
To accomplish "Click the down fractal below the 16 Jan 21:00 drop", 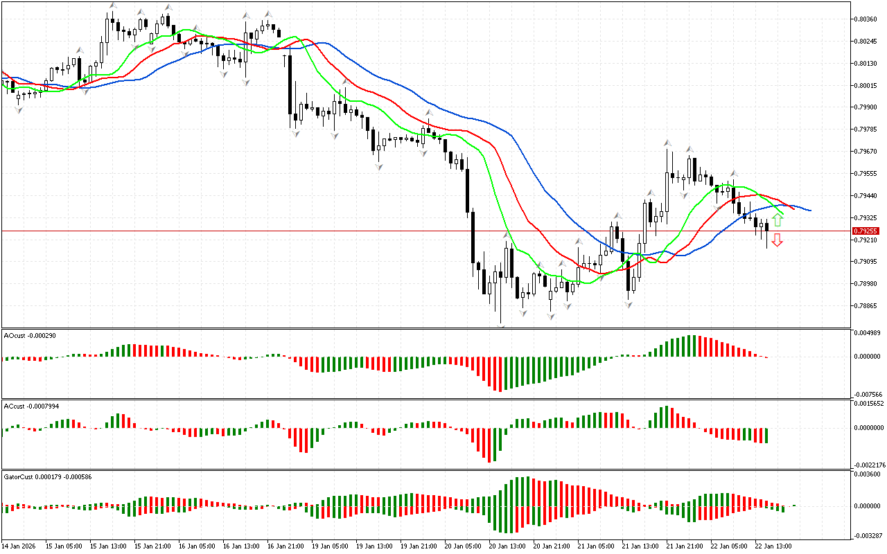I will (296, 133).
